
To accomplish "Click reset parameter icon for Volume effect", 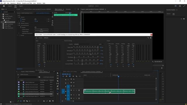I will click(x=53, y=17).
